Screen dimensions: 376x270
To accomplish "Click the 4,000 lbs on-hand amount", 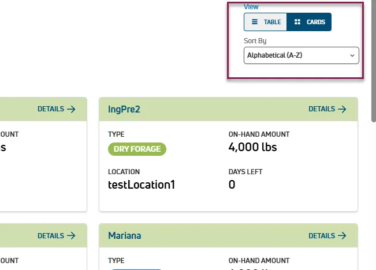I will 253,147.
